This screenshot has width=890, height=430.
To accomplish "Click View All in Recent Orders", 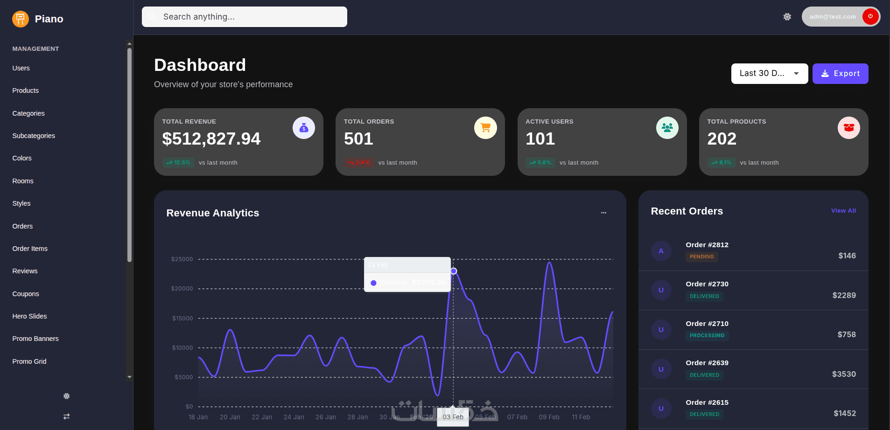I will coord(843,211).
